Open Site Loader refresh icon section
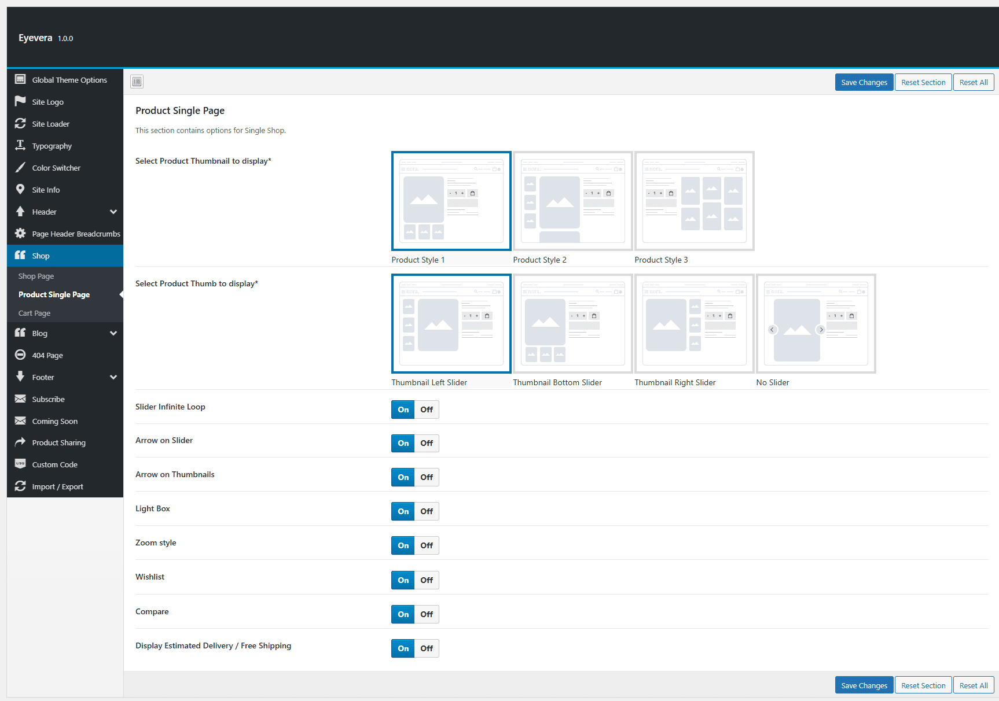The height and width of the screenshot is (701, 999). tap(20, 123)
